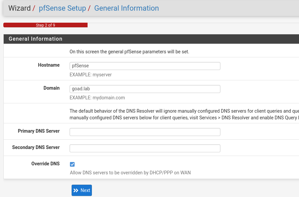This screenshot has width=299, height=197.
Task: Click into the Primary DNS Server field
Action: (145, 132)
